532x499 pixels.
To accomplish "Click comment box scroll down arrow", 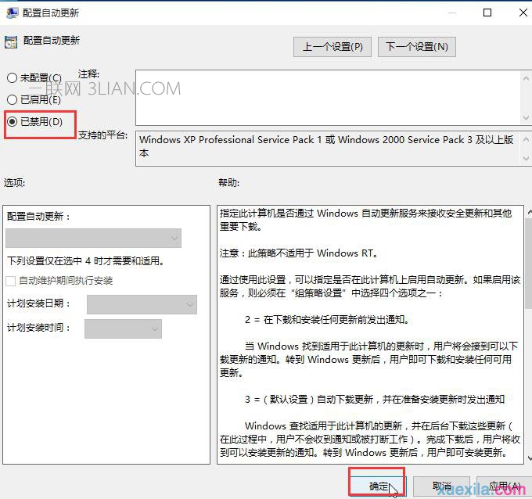I will 526,118.
